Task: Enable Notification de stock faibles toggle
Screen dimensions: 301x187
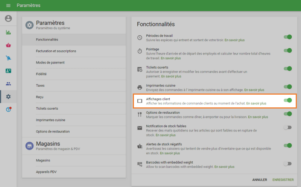Action: coord(288,128)
